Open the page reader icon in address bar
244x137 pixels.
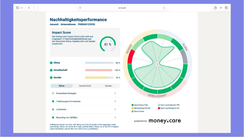[x=80, y=8]
